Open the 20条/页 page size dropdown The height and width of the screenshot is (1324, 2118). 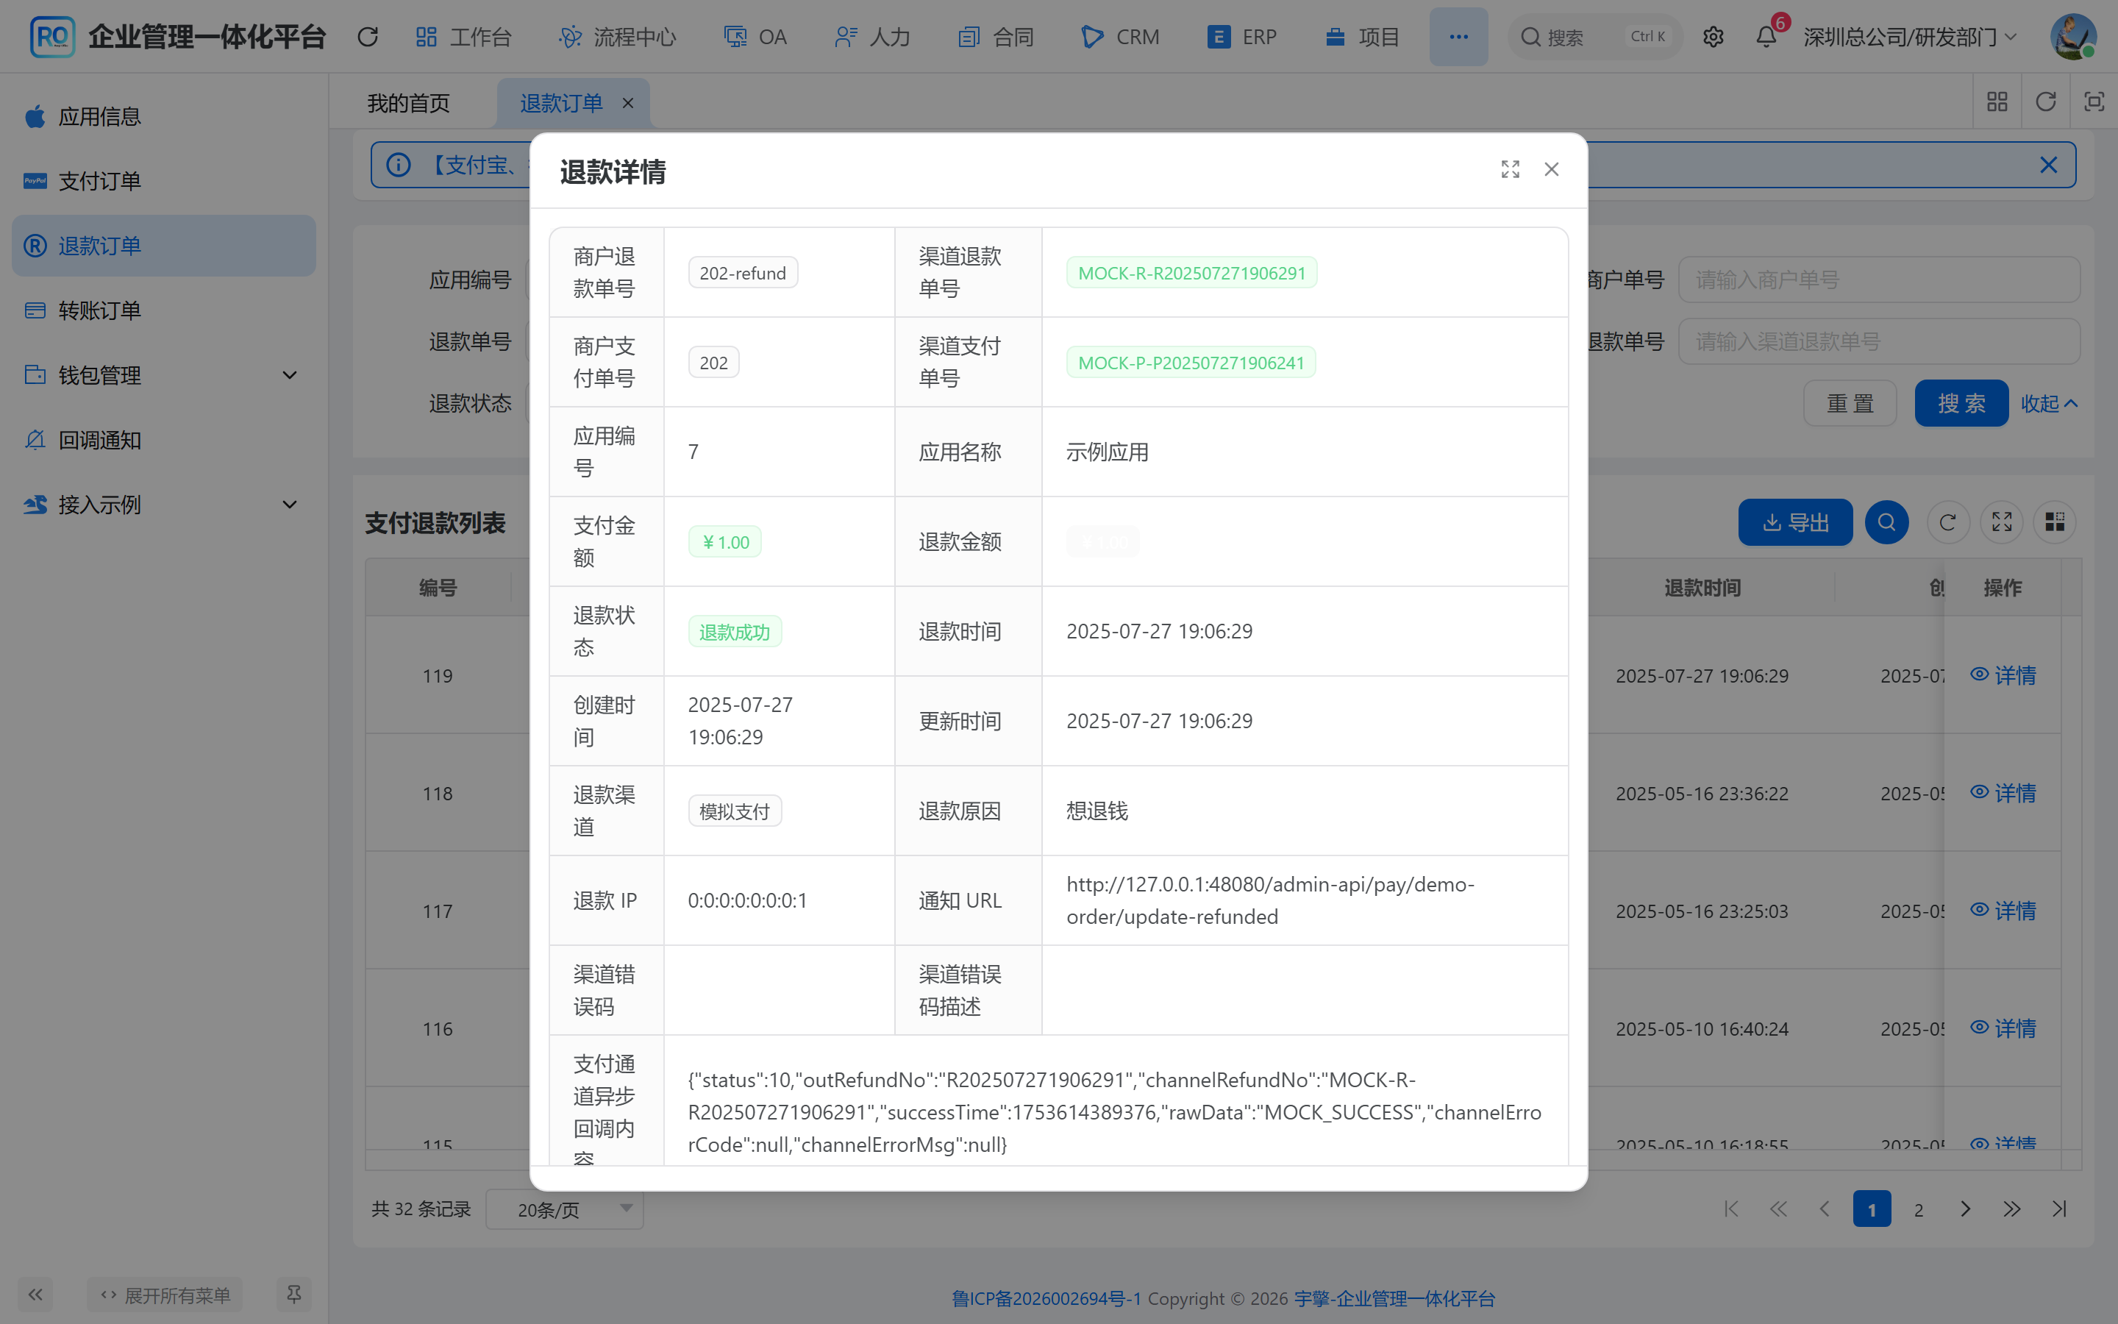pos(565,1209)
